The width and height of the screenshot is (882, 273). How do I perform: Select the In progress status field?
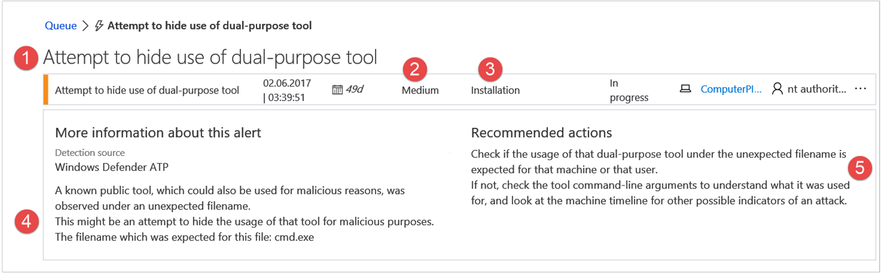[x=629, y=90]
